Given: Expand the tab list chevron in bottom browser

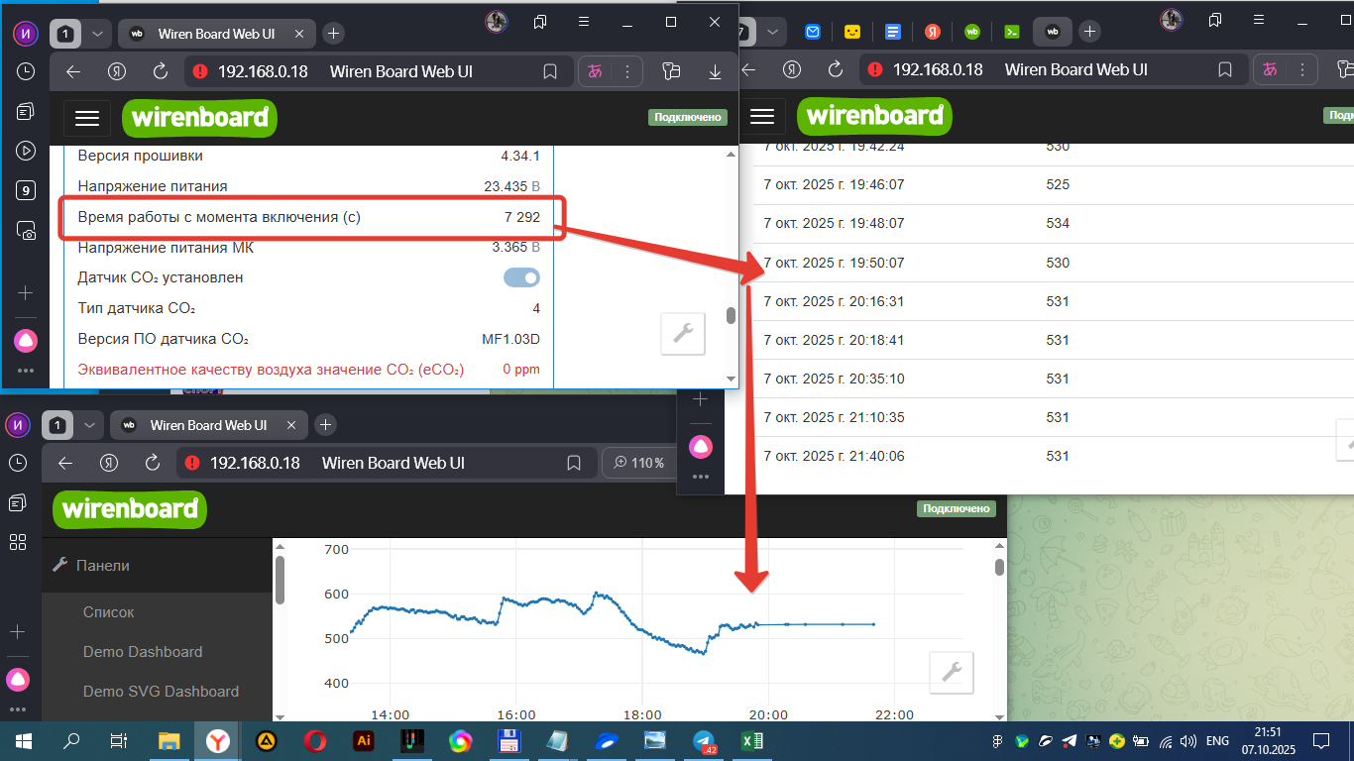Looking at the screenshot, I should [89, 425].
